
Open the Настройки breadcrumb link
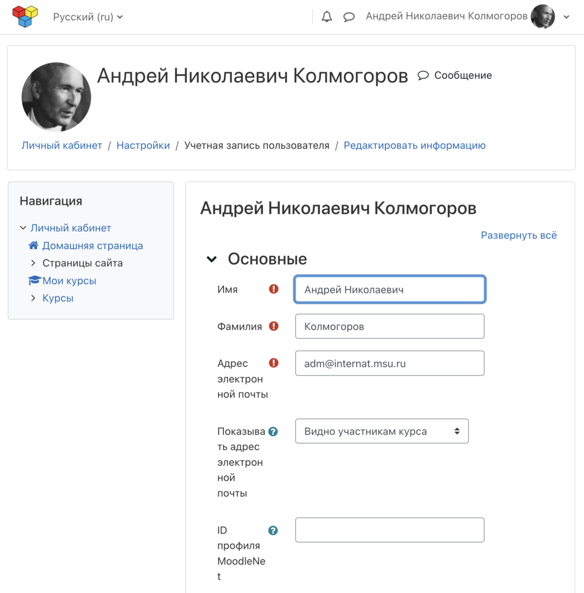coord(143,145)
